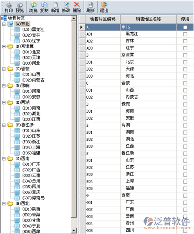Screen dimensions: 194x234
Task: Click the 打印 print toolbar icon
Action: (9, 5)
